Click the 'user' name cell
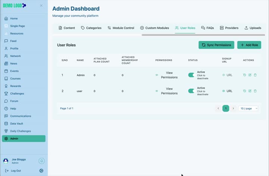 pos(80,91)
